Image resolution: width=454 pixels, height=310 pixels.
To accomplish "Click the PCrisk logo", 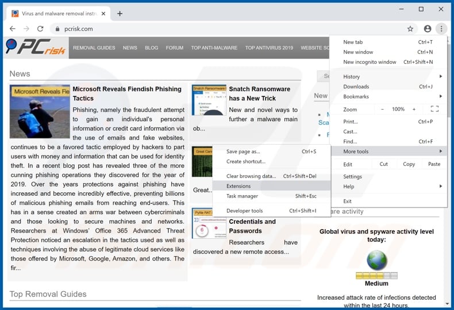I will (x=36, y=47).
